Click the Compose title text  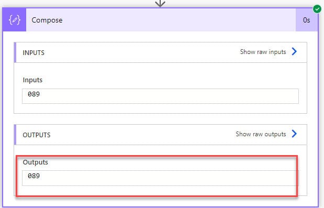47,20
